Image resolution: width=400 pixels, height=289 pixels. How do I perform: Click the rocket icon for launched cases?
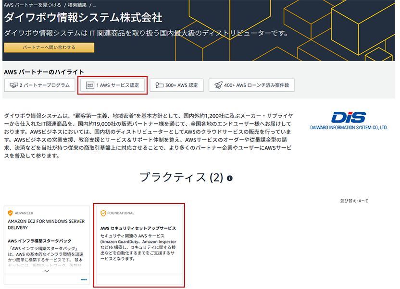tap(218, 85)
